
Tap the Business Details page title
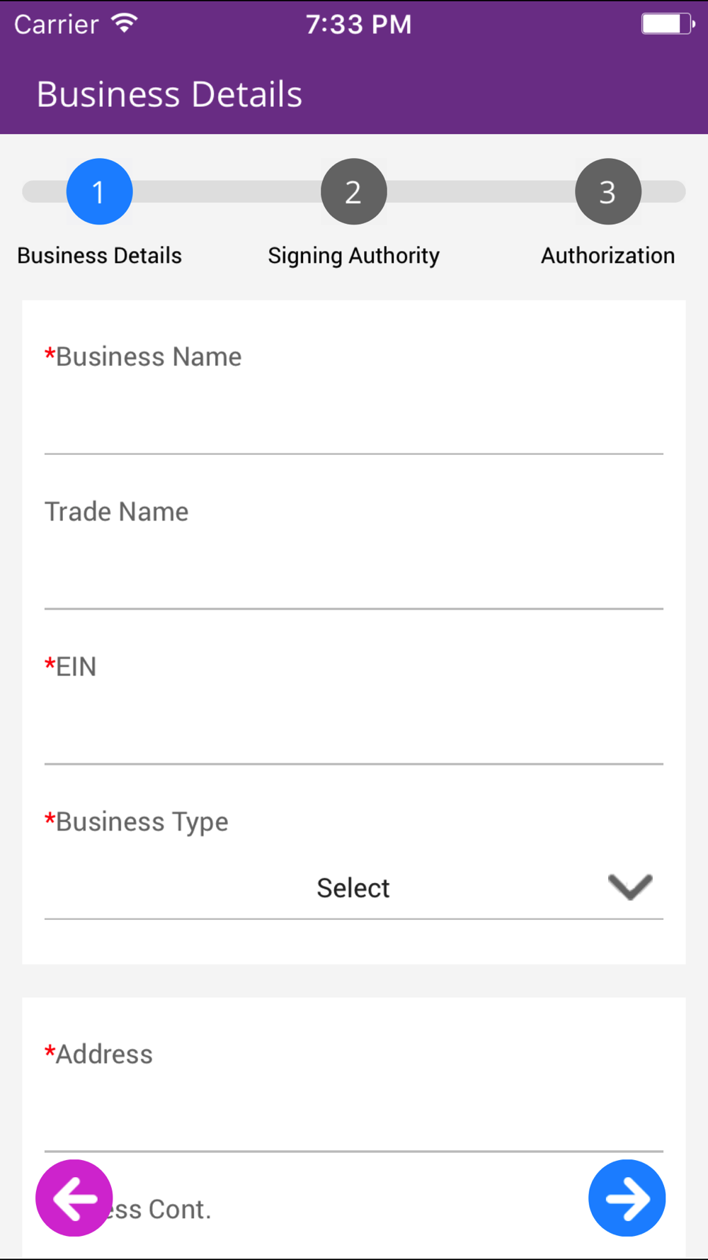click(169, 94)
